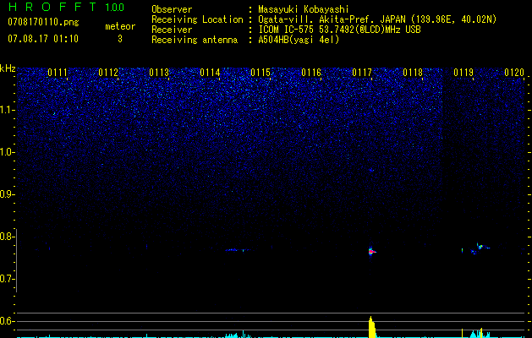
Task: Click the meteor echo cluster near 0119
Action: (x=479, y=248)
